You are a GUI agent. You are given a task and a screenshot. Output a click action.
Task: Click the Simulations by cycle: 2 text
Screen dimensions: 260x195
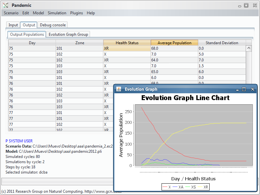[x=25, y=162]
